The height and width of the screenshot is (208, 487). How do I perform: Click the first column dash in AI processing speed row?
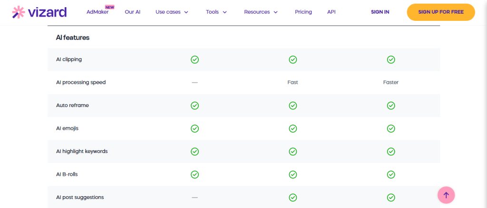pos(195,82)
